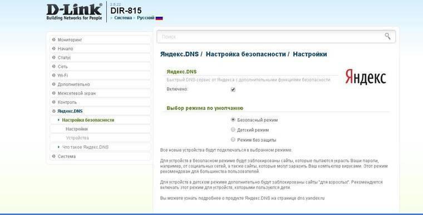Click the search magnifier icon
This screenshot has height=215, width=423.
coord(387,36)
